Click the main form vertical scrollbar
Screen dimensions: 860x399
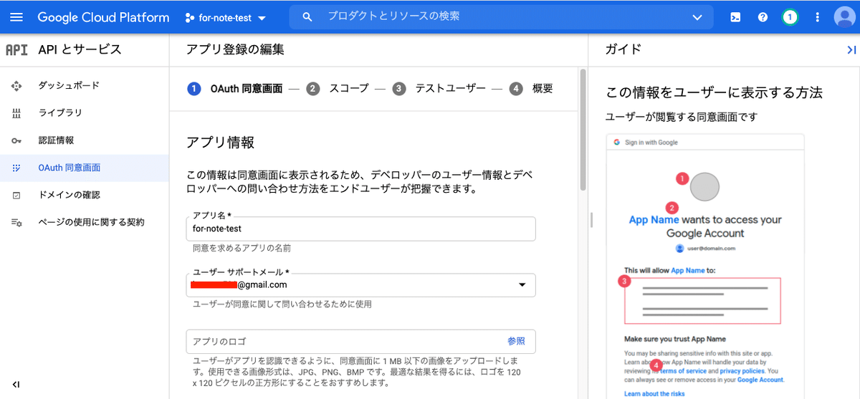(x=583, y=129)
